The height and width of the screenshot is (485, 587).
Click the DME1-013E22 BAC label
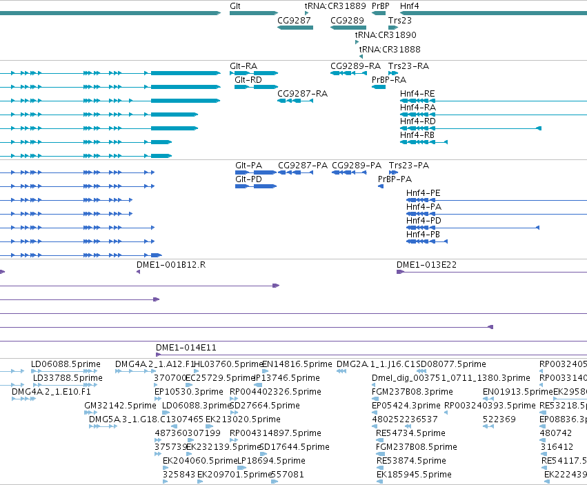(x=426, y=265)
